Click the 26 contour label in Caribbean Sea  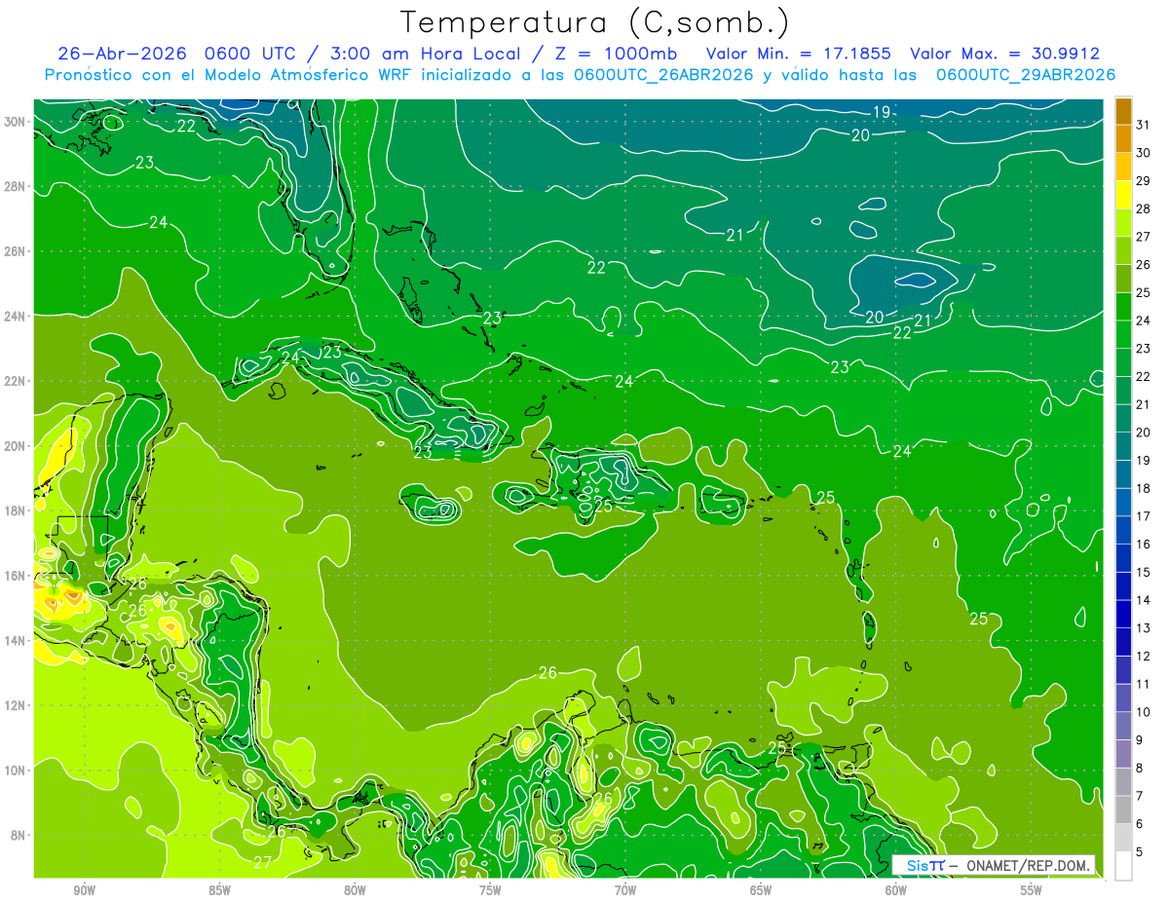point(547,673)
